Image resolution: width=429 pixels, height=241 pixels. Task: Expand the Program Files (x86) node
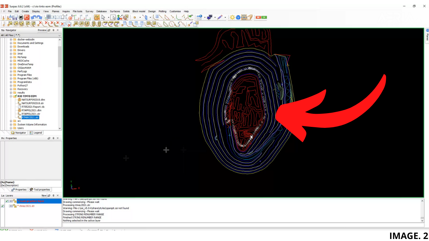click(11, 79)
